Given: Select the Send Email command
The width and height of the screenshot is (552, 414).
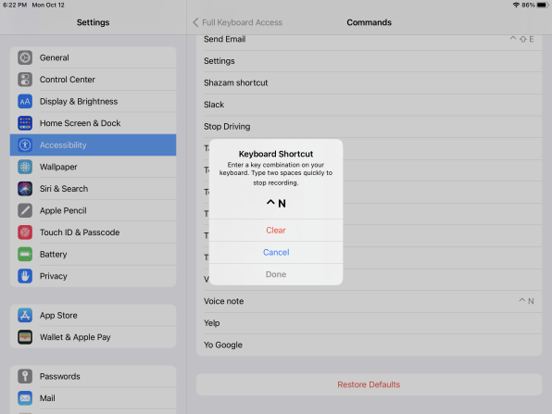Looking at the screenshot, I should 369,40.
